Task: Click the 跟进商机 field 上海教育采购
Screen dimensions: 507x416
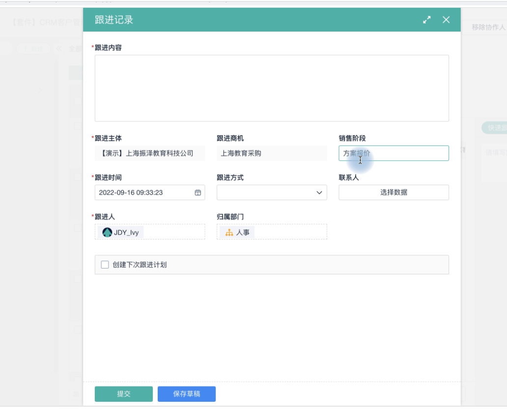Action: [x=272, y=153]
